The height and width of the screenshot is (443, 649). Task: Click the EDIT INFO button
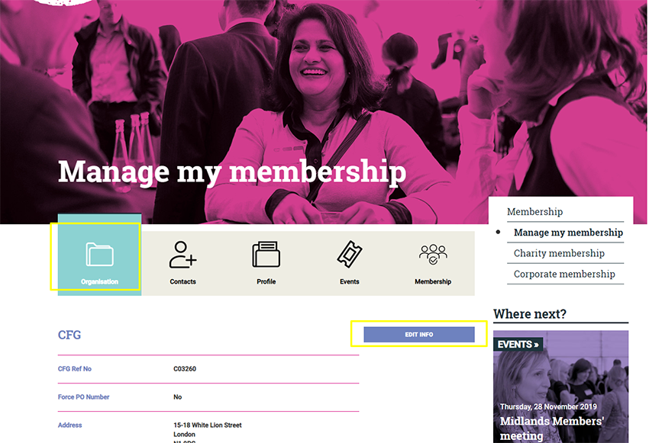(x=419, y=334)
